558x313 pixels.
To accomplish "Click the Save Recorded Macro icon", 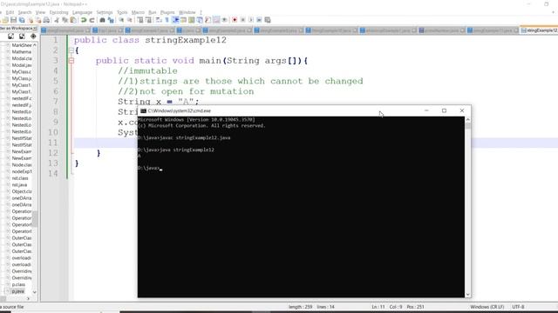I will (268, 20).
